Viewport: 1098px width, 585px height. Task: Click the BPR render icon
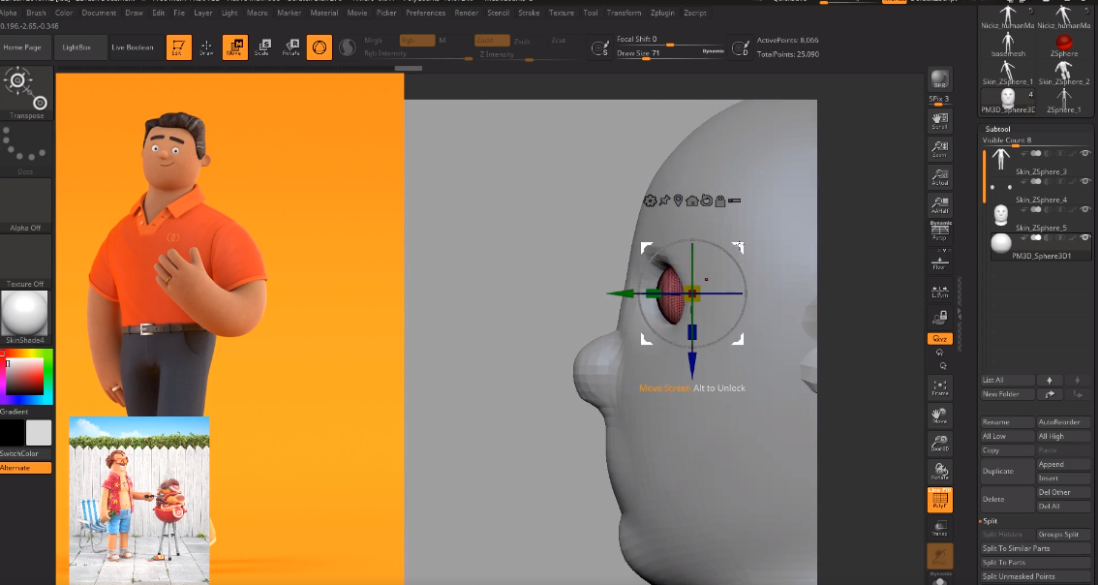939,79
